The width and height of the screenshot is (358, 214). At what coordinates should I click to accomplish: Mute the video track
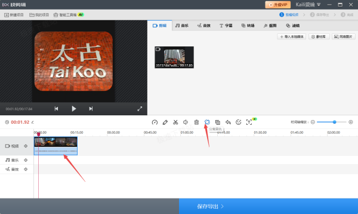pyautogui.click(x=26, y=146)
